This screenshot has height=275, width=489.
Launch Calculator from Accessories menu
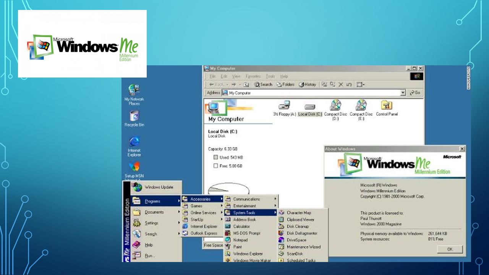(251, 226)
